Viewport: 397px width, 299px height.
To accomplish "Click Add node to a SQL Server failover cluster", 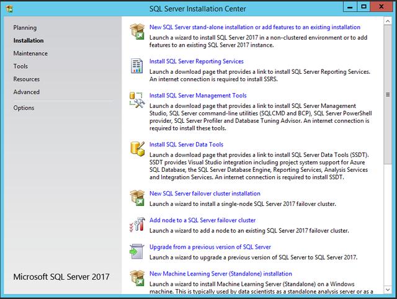I will (202, 220).
